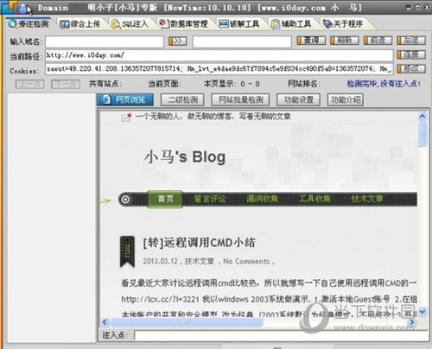The width and height of the screenshot is (432, 349).
Task: Open the 功能介绍 button
Action: (346, 100)
